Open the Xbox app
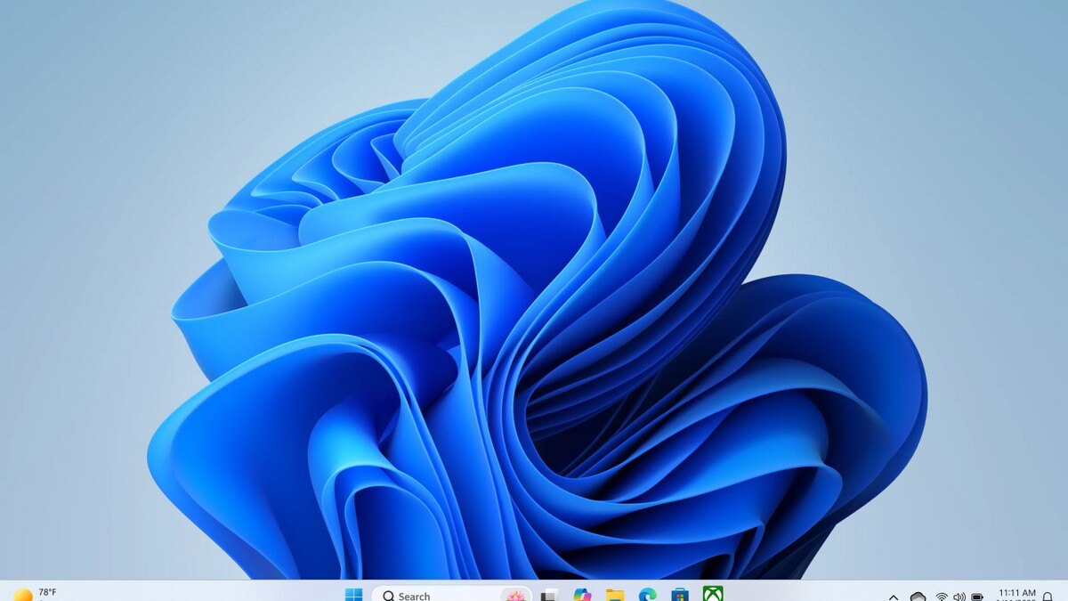This screenshot has height=601, width=1068. (712, 595)
